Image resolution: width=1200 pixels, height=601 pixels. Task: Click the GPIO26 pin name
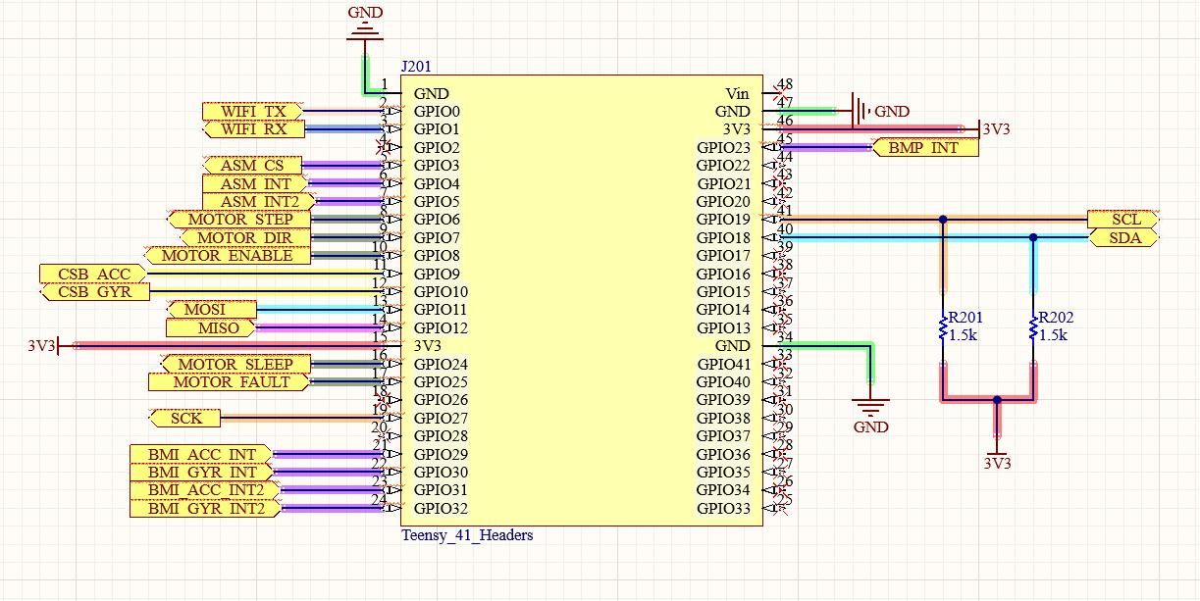[441, 400]
